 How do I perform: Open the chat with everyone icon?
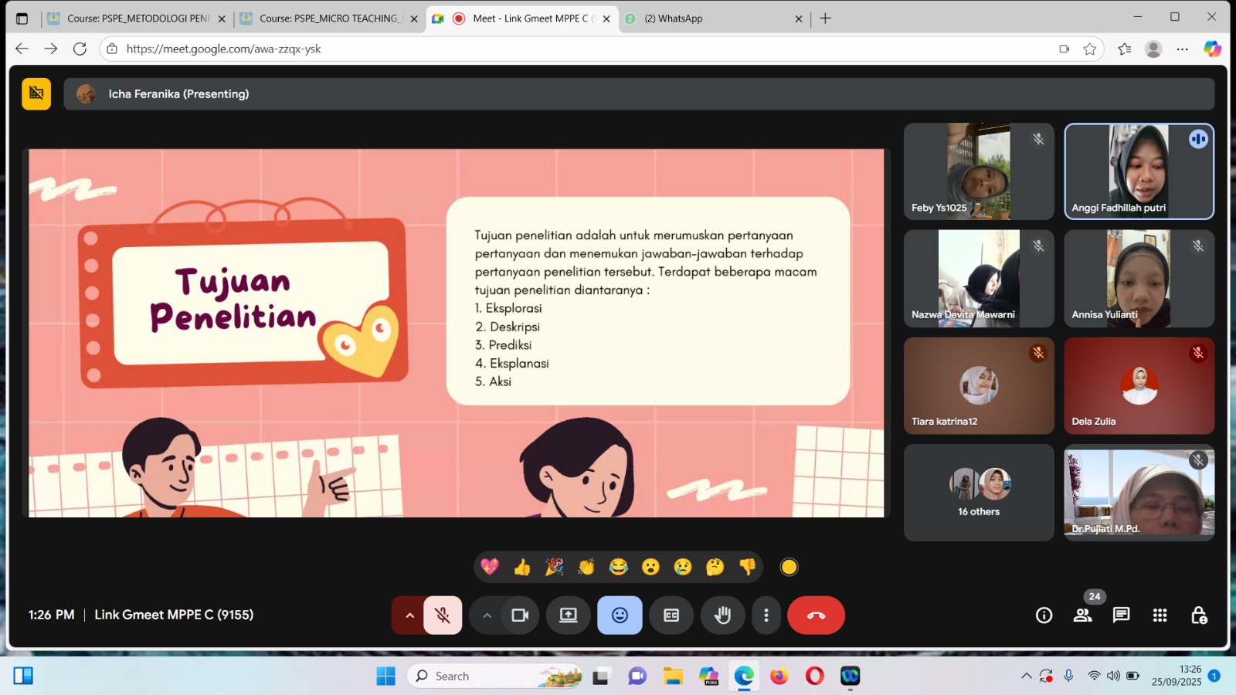[x=1121, y=615]
